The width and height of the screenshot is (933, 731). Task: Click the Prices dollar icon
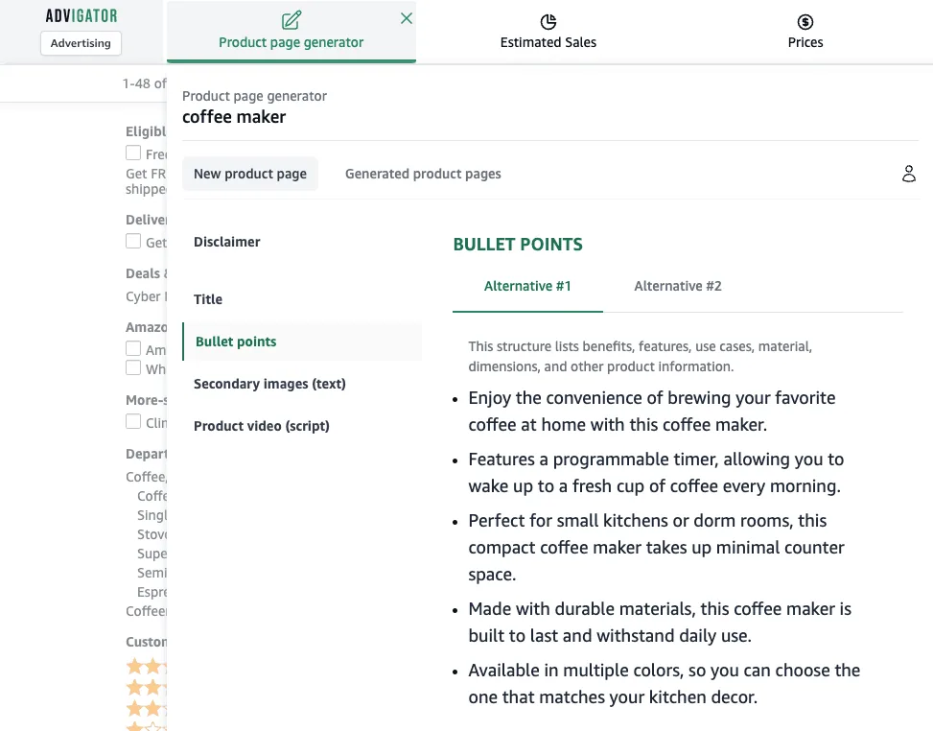pyautogui.click(x=805, y=22)
